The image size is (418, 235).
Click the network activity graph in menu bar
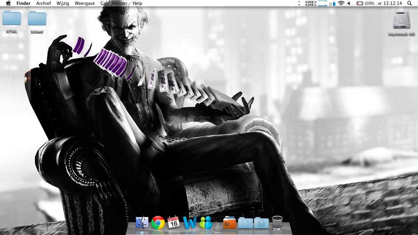point(323,3)
